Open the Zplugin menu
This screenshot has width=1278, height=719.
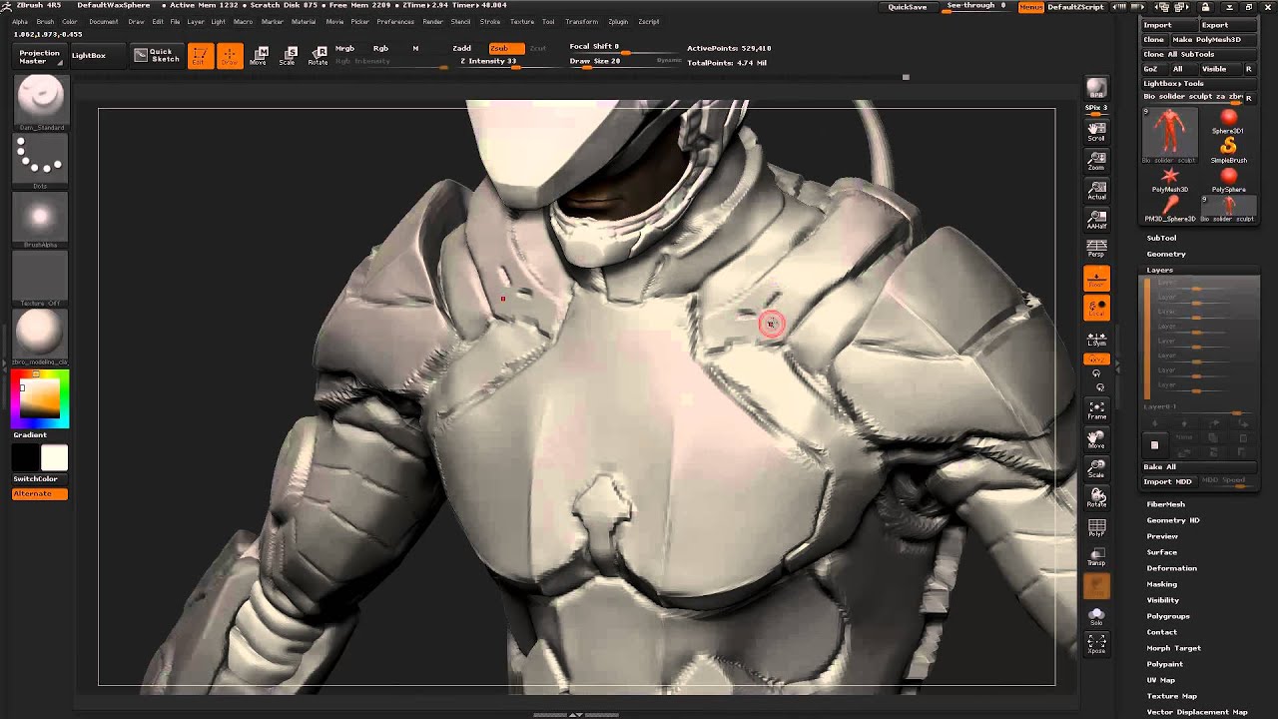point(618,21)
